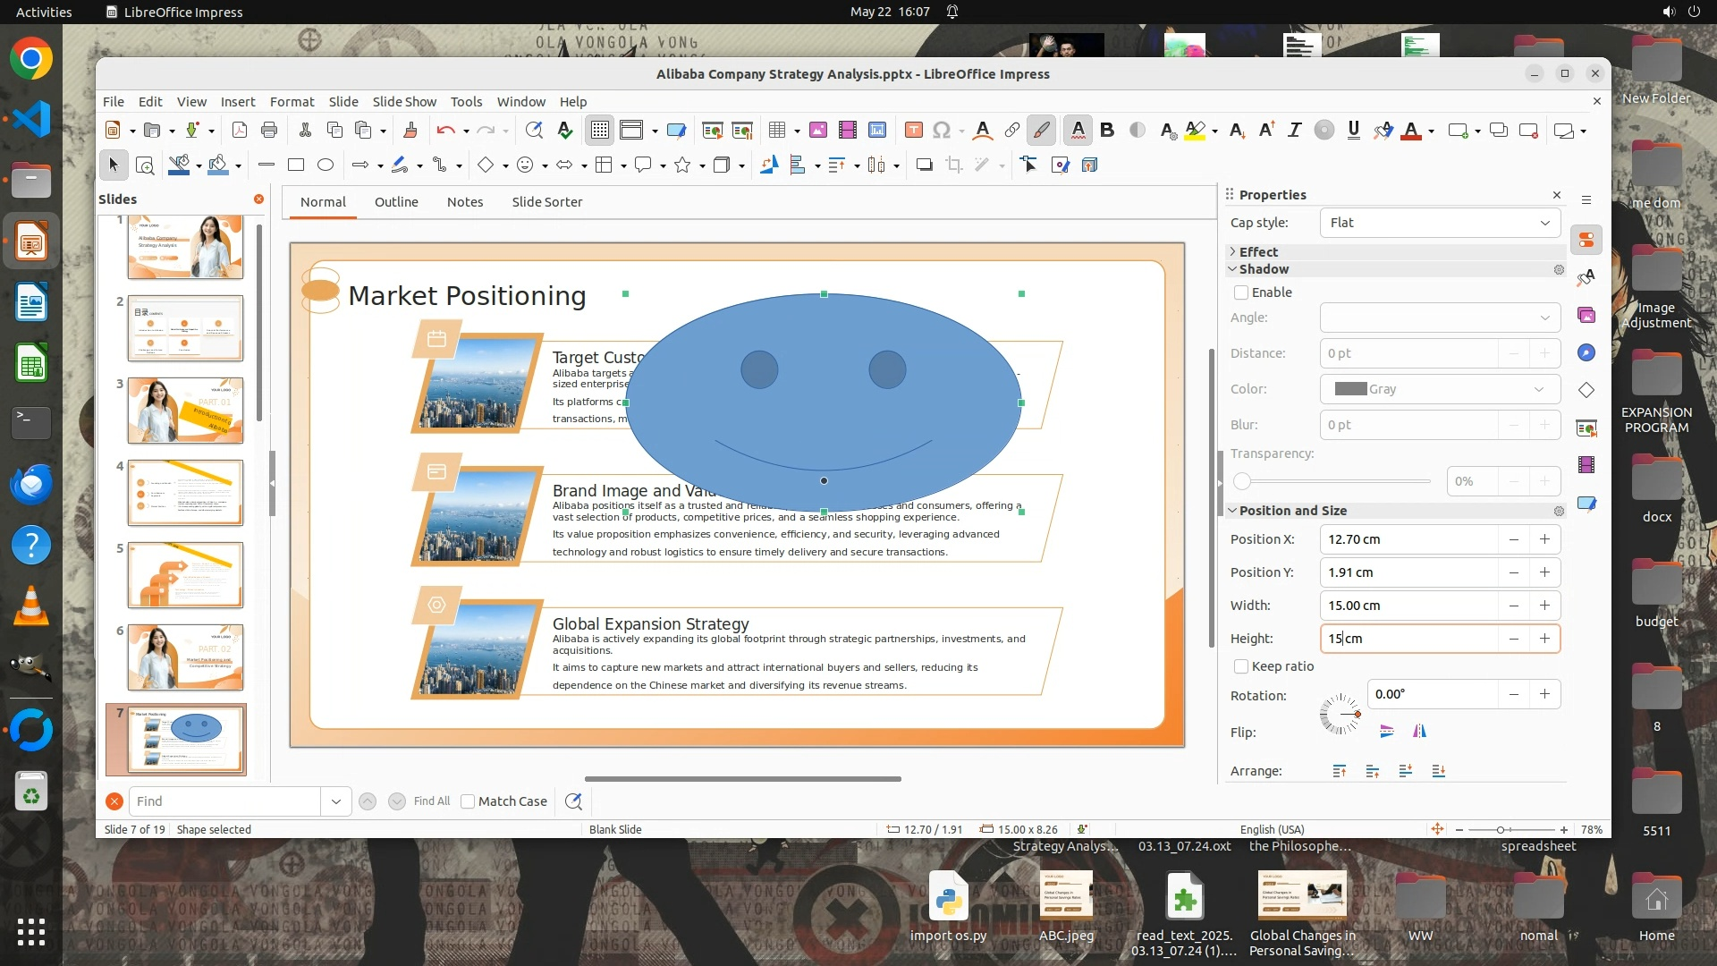Image resolution: width=1717 pixels, height=966 pixels.
Task: Click the Italic text icon
Action: [1294, 131]
